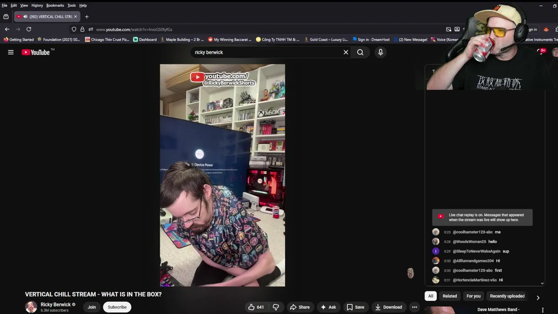This screenshot has width=558, height=314.
Task: Save the video to a playlist
Action: pos(355,307)
